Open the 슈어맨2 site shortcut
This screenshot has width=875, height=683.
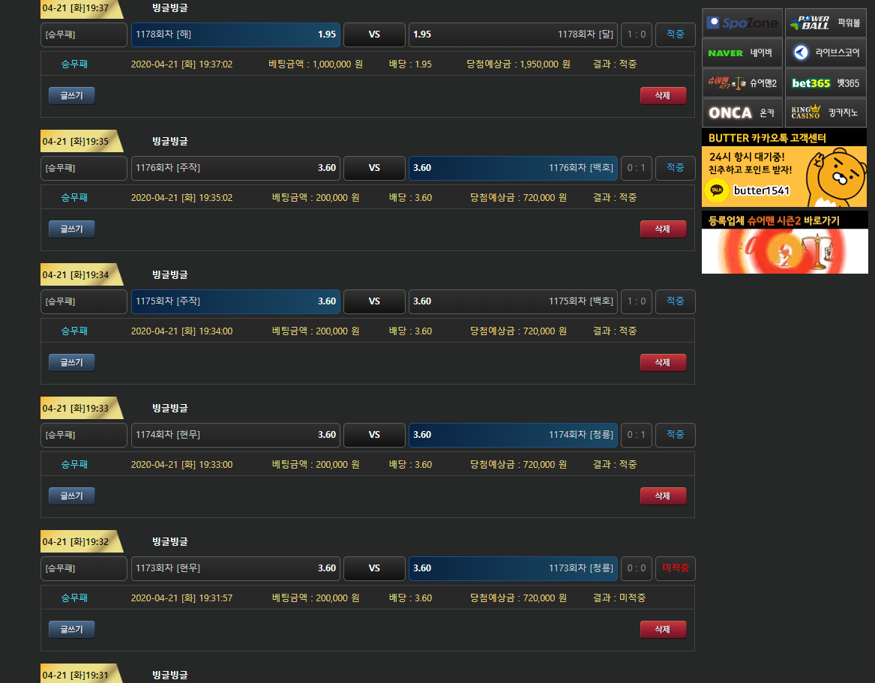click(x=742, y=83)
